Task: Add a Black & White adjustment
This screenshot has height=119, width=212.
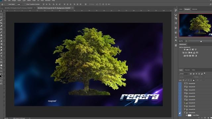Action: (x=189, y=53)
